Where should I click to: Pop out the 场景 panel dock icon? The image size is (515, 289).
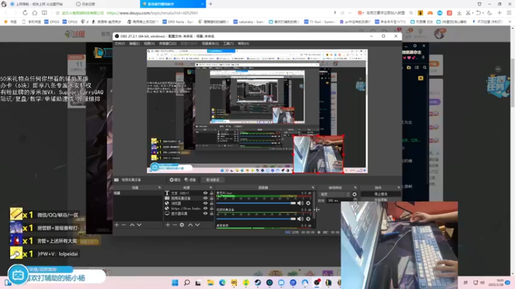click(160, 188)
